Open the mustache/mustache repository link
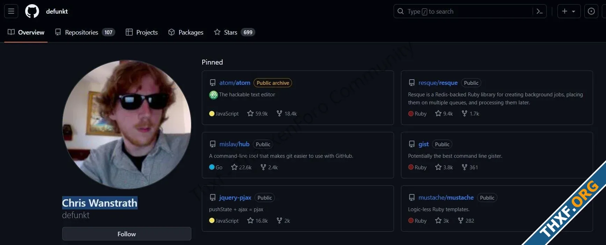Screen dimensions: 606x245 (446, 198)
